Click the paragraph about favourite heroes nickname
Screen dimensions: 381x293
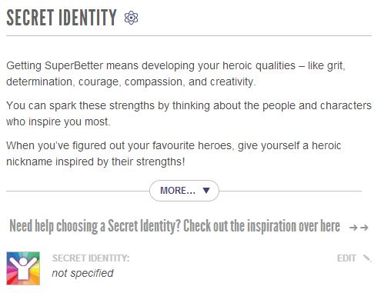tap(174, 154)
